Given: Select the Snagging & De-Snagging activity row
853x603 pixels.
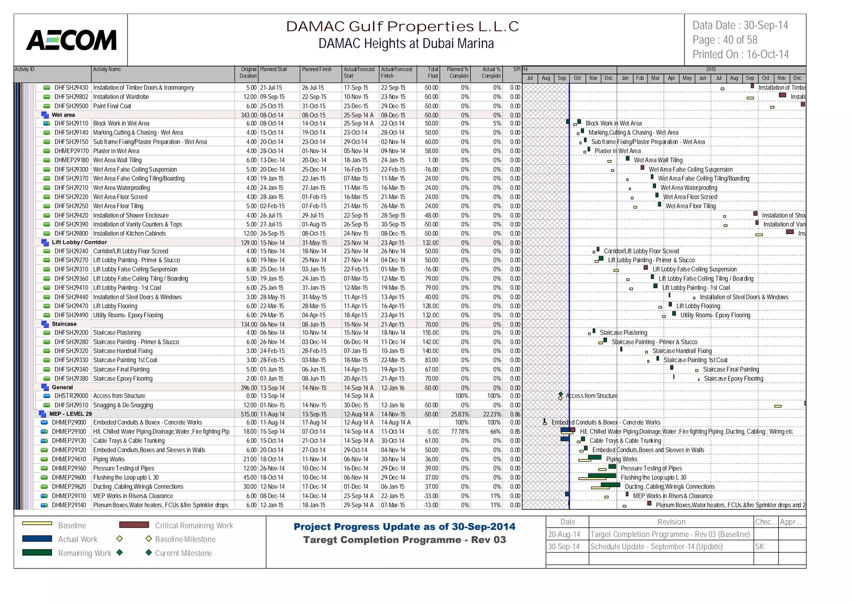Looking at the screenshot, I should tap(123, 405).
